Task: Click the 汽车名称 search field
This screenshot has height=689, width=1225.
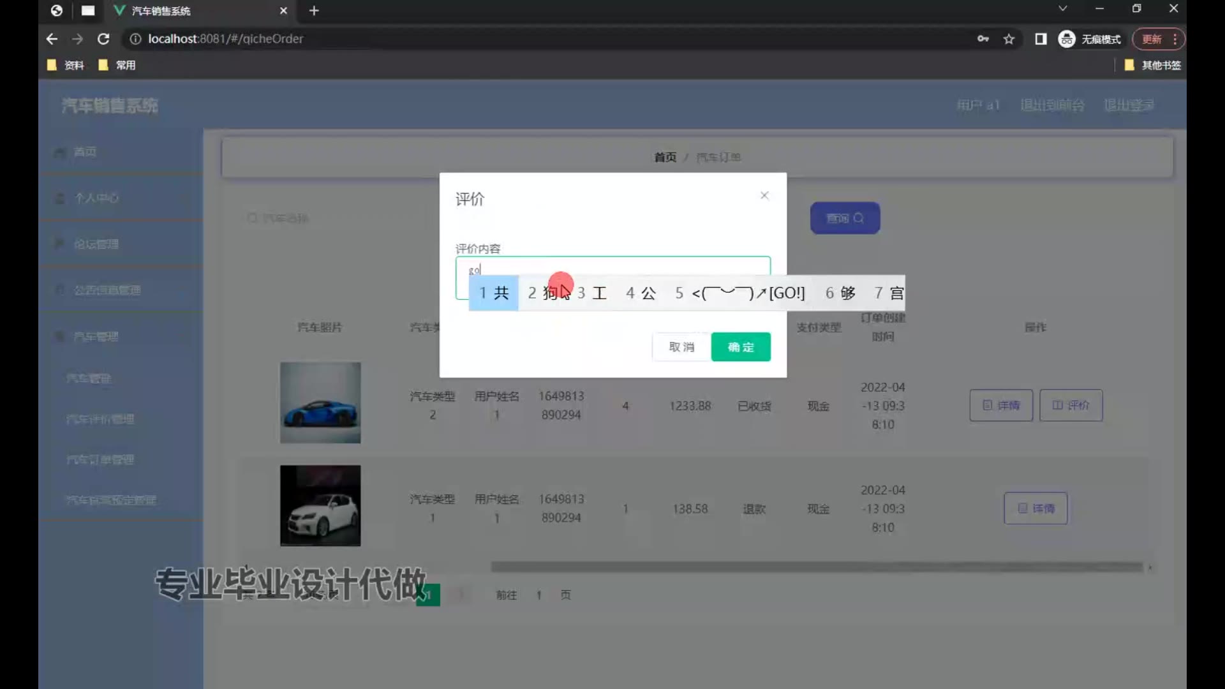Action: tap(332, 218)
